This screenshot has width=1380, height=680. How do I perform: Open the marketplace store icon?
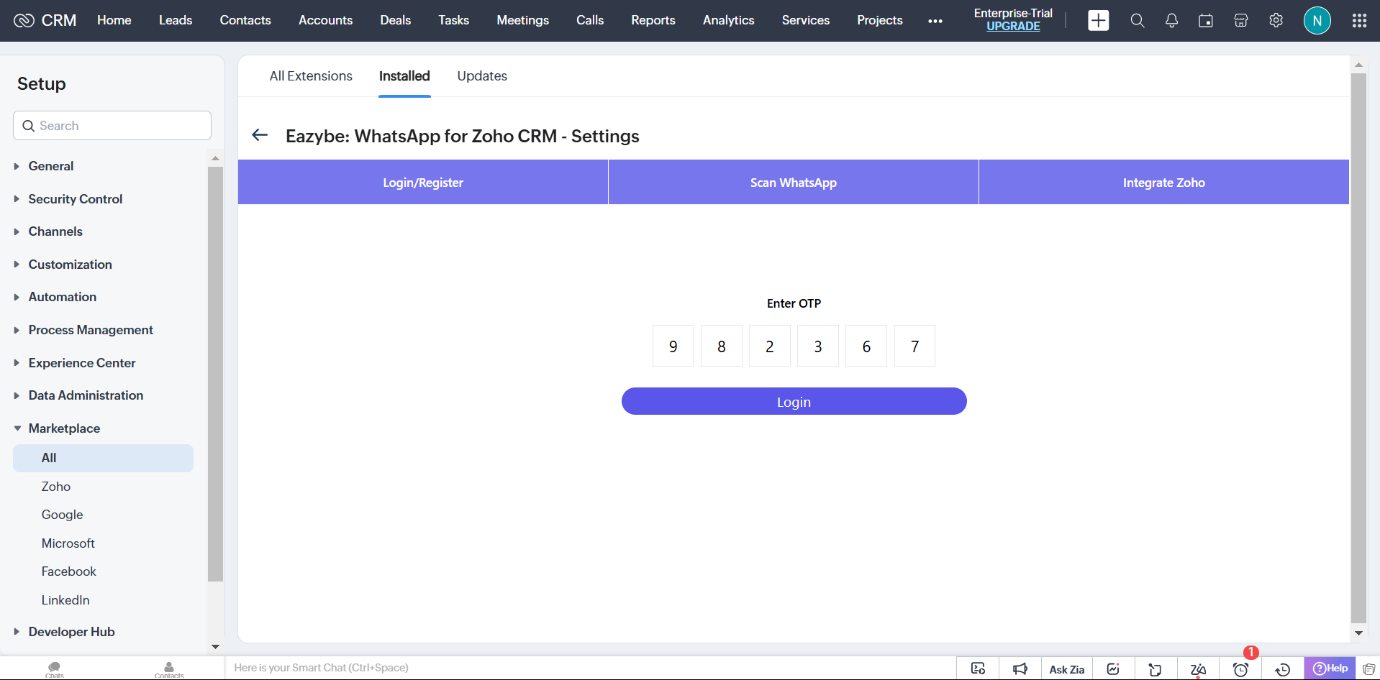pyautogui.click(x=1240, y=21)
